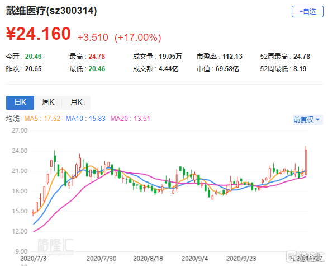Select y-axis label 24.00
Screen dimensions: 328x266
[x=20, y=151]
